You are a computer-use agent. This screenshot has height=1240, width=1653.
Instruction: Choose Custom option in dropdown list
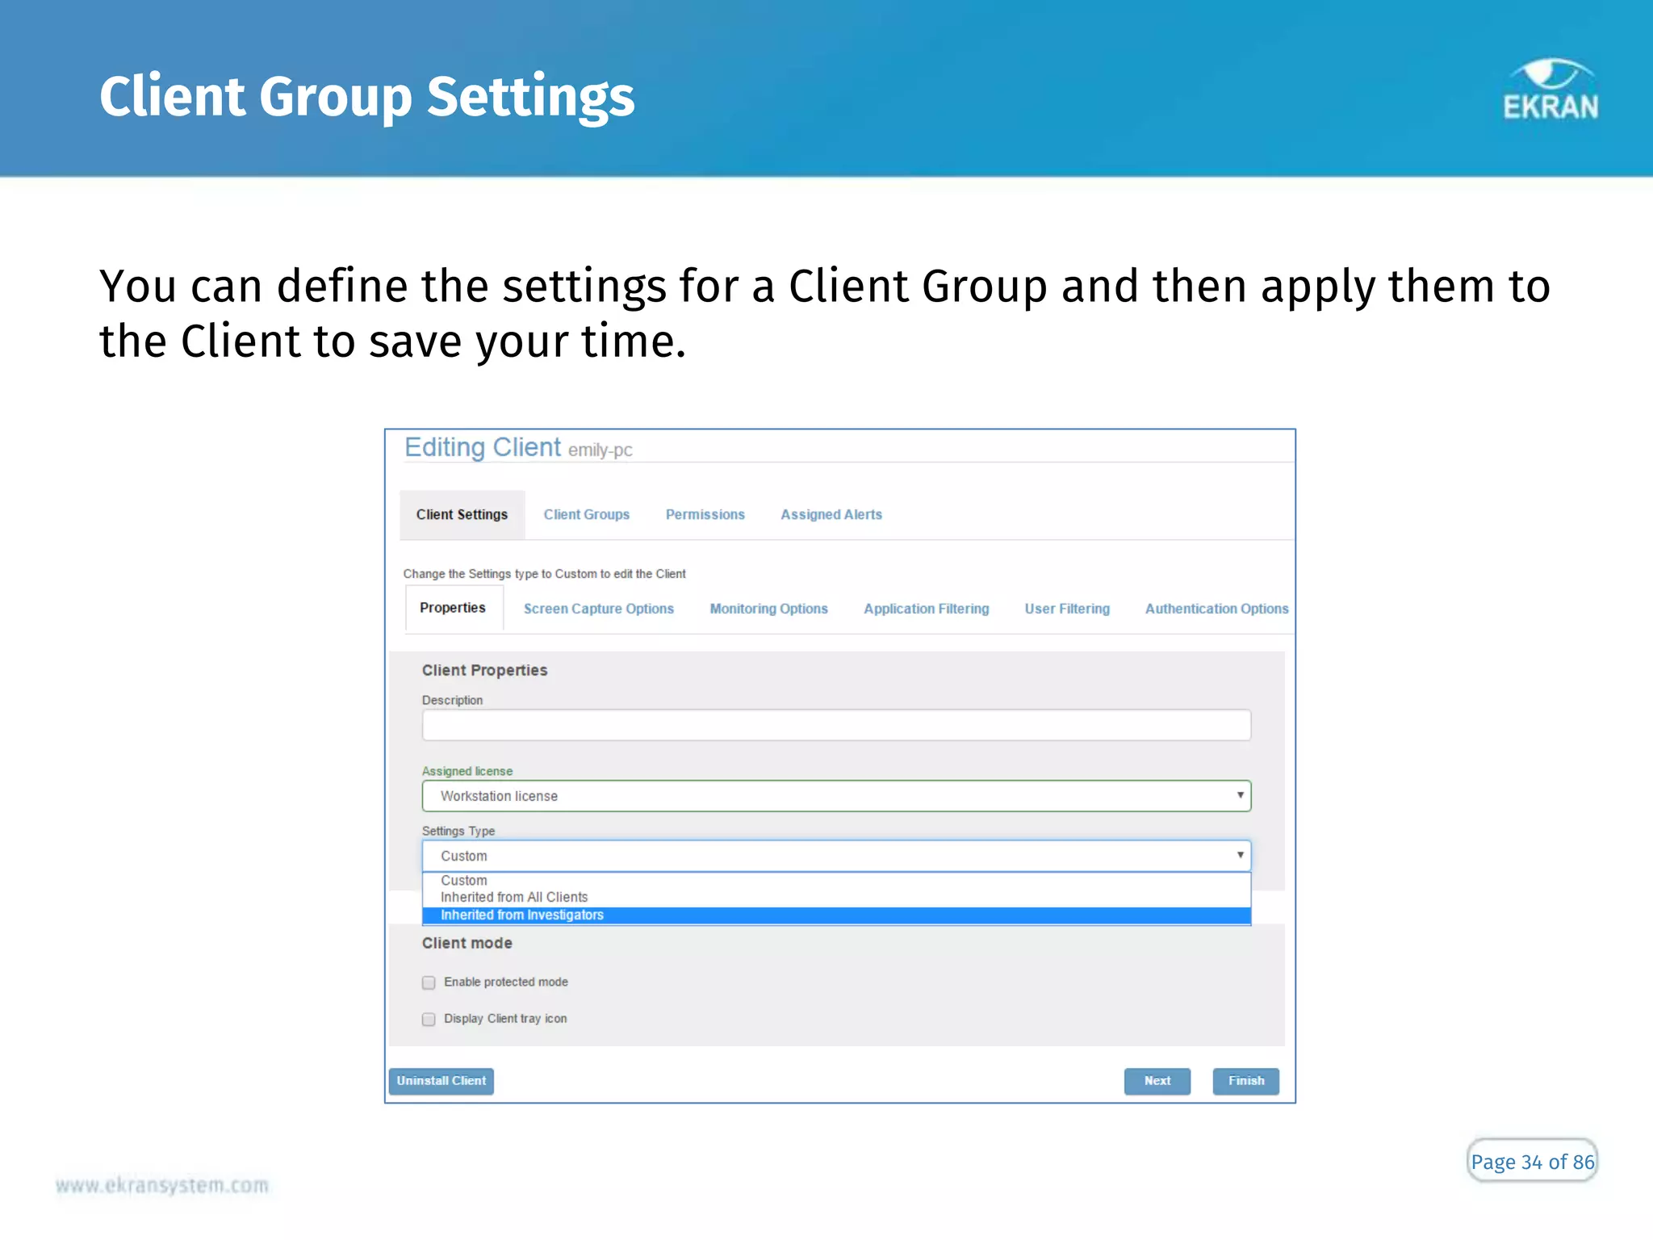(x=836, y=881)
